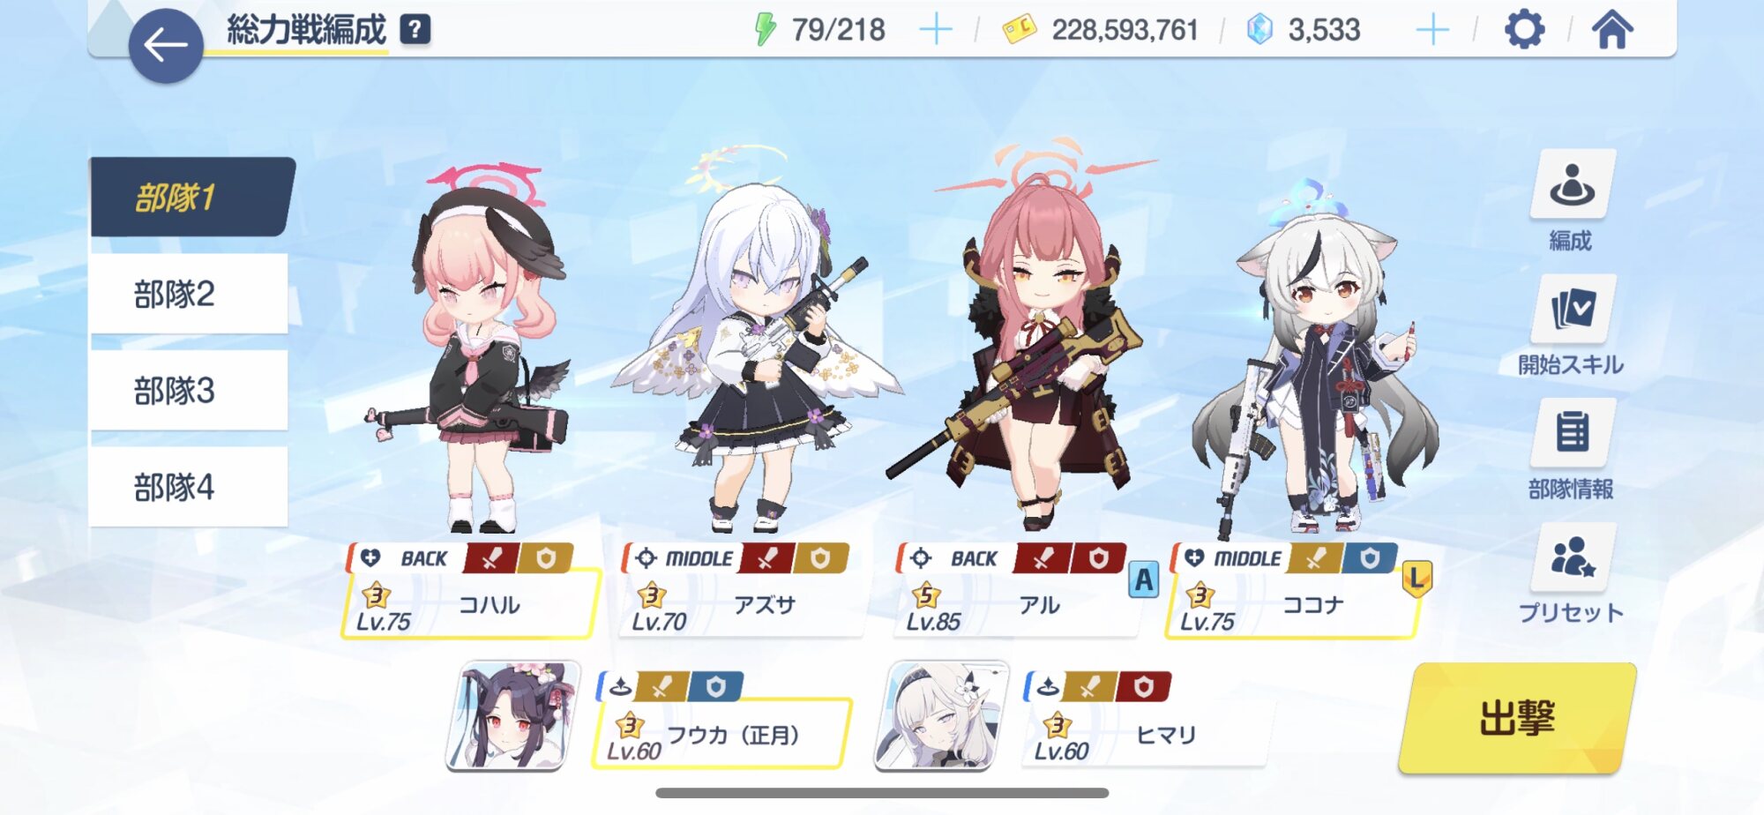Viewport: 1764px width, 815px height.
Task: Open help question mark icon
Action: pyautogui.click(x=415, y=29)
